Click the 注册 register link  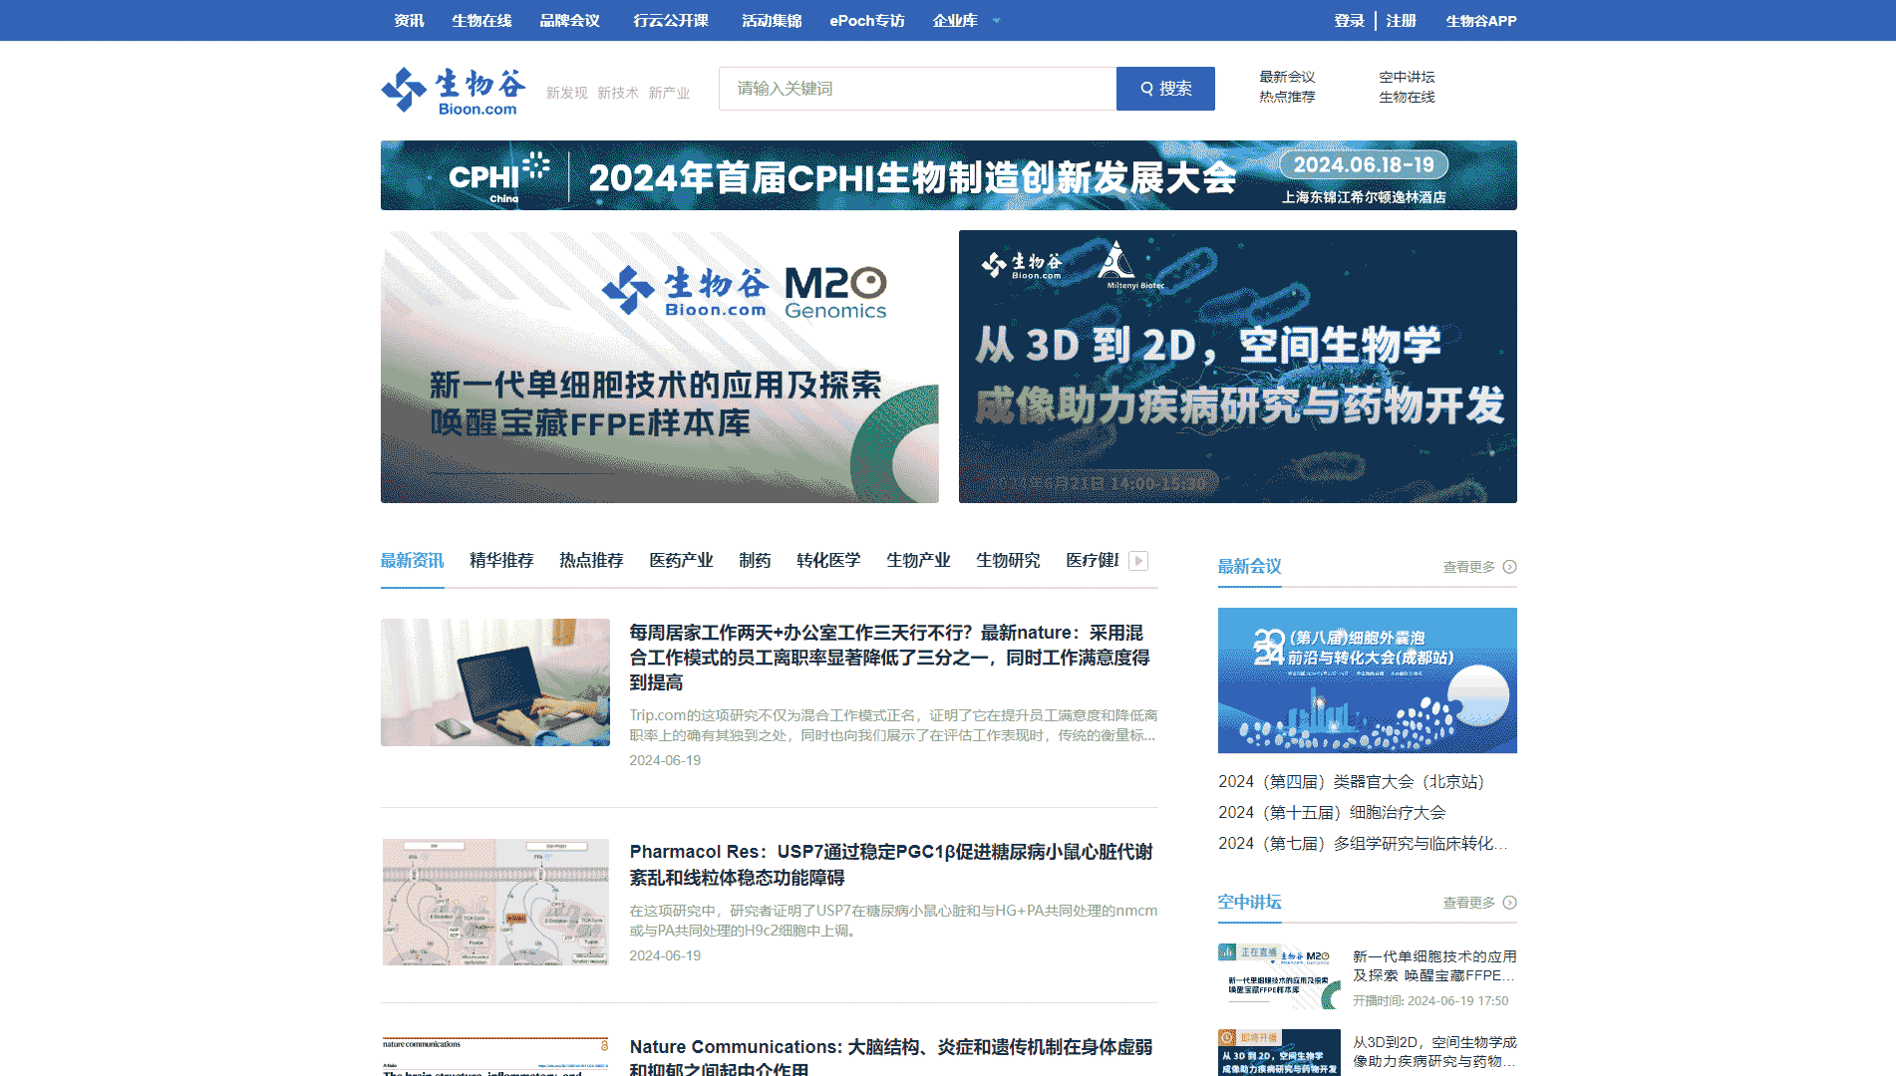click(1401, 21)
